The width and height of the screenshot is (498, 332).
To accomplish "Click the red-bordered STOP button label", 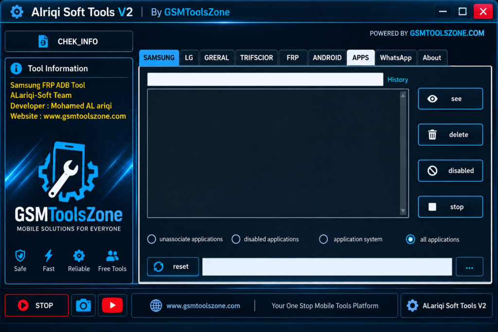I will tap(44, 305).
